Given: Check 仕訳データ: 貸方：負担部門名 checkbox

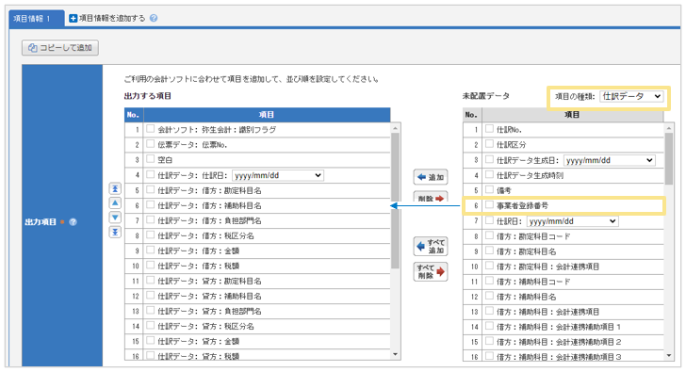Looking at the screenshot, I should pyautogui.click(x=151, y=311).
